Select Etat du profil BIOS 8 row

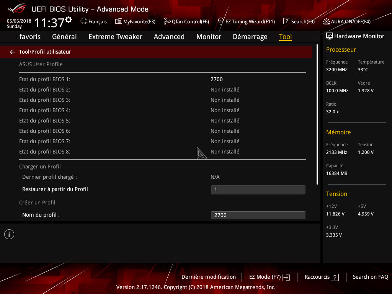click(162, 152)
